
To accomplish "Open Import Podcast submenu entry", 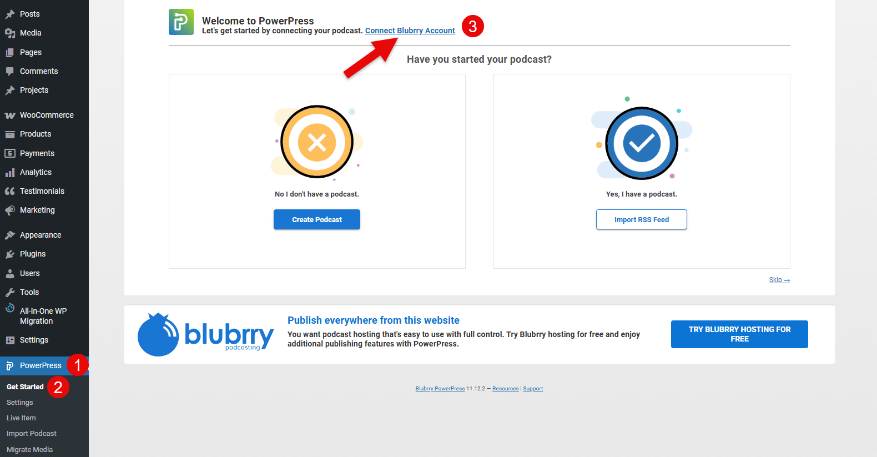I will point(32,434).
